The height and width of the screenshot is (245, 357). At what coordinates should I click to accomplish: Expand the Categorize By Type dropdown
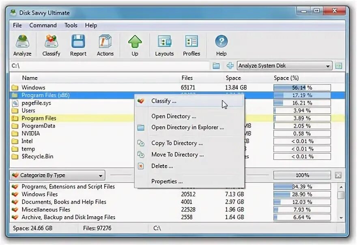pos(101,175)
